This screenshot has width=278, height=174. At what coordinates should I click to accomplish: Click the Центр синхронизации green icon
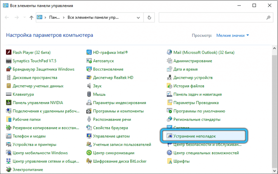point(89,153)
